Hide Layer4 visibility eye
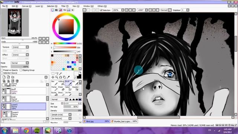This screenshot has height=134, width=238. pos(4,112)
